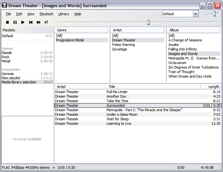Open the Playback menu

46,14
